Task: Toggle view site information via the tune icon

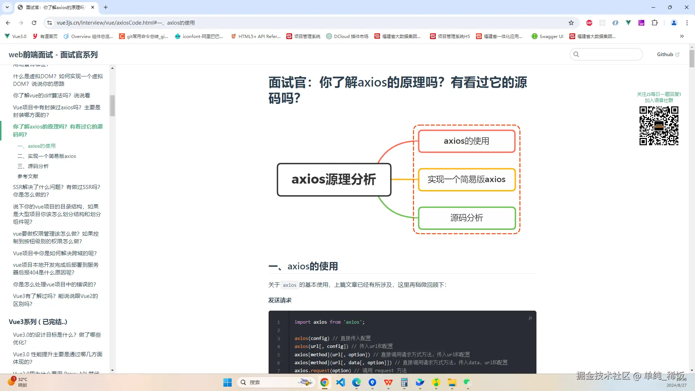Action: tap(49, 22)
